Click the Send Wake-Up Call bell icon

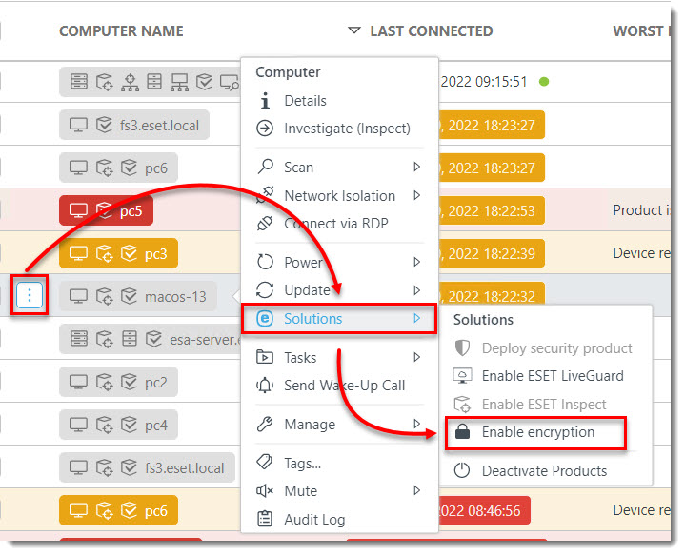click(265, 386)
